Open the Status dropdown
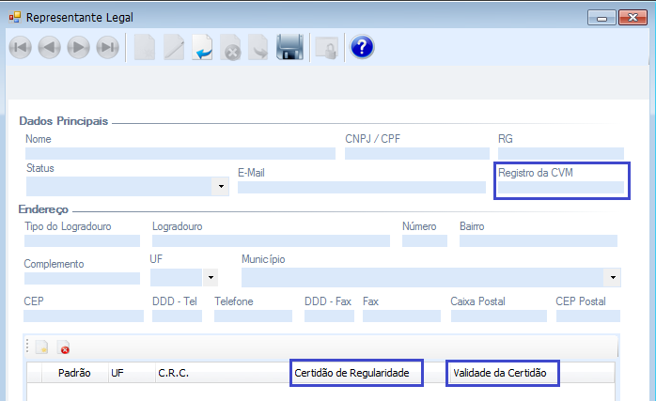The width and height of the screenshot is (656, 401). pos(221,186)
